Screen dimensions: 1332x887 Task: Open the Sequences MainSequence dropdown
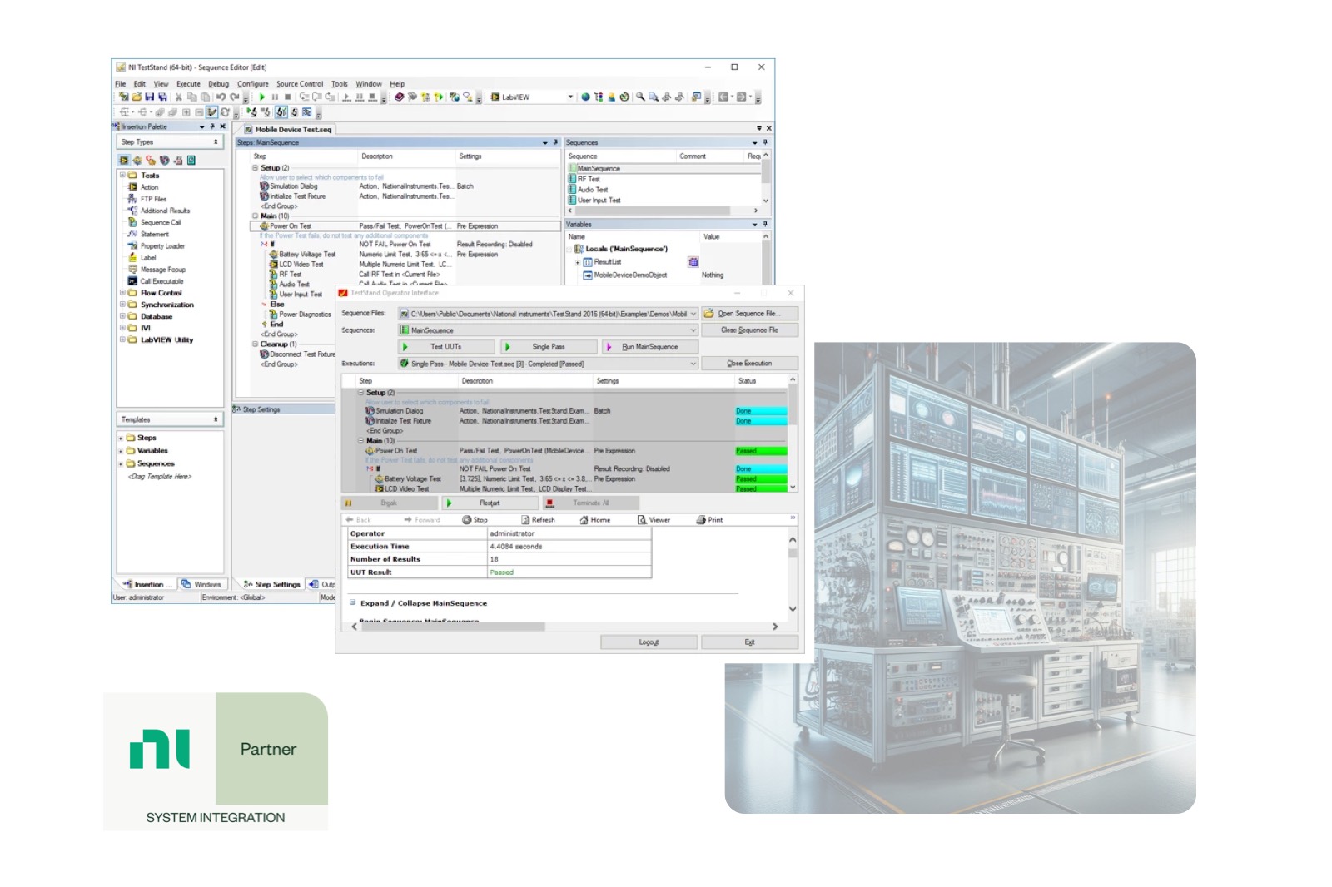click(693, 330)
